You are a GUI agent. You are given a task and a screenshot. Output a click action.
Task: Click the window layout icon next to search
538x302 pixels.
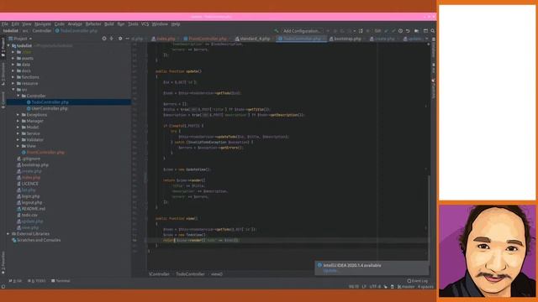(425, 31)
